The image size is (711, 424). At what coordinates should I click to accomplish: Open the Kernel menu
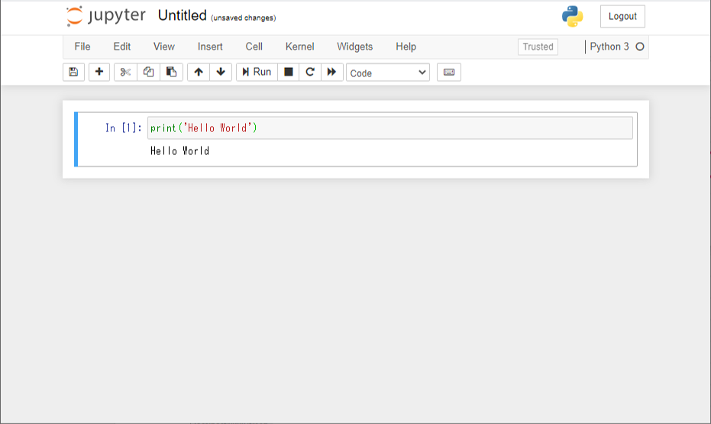tap(299, 47)
